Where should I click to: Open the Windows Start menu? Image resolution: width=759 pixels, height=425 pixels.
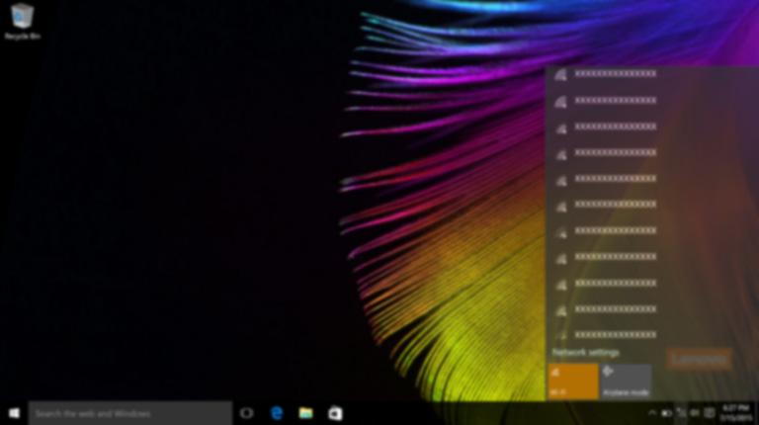click(x=14, y=413)
